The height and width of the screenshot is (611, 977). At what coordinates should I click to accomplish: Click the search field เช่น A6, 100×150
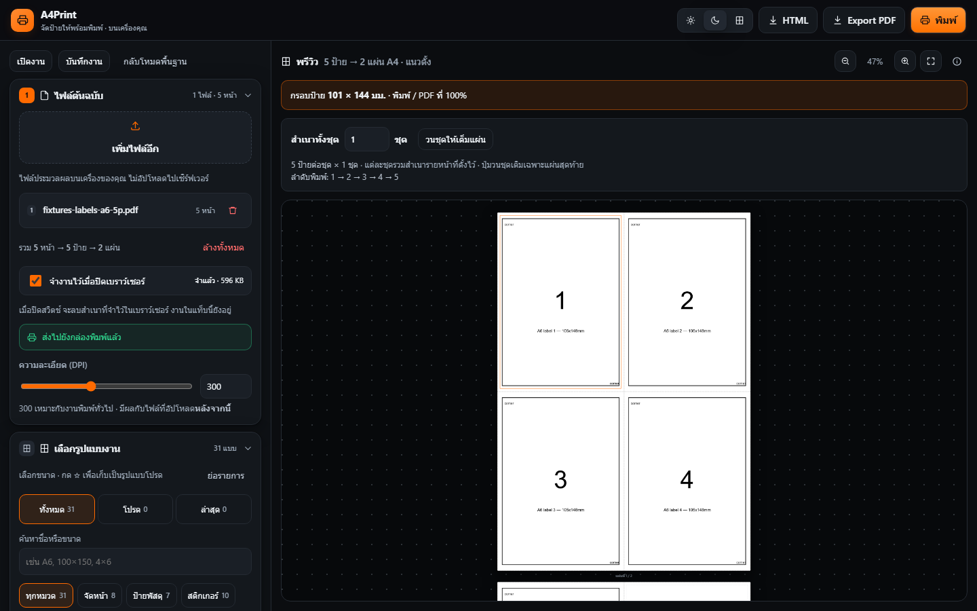coord(135,561)
